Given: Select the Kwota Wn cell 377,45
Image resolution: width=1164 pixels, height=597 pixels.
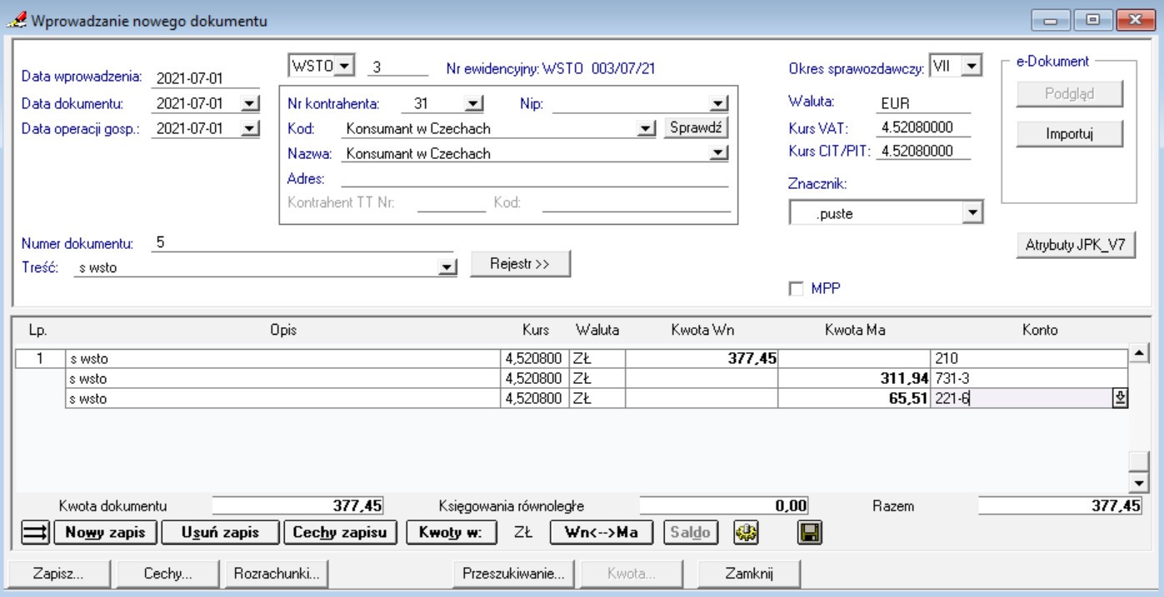Looking at the screenshot, I should [701, 359].
